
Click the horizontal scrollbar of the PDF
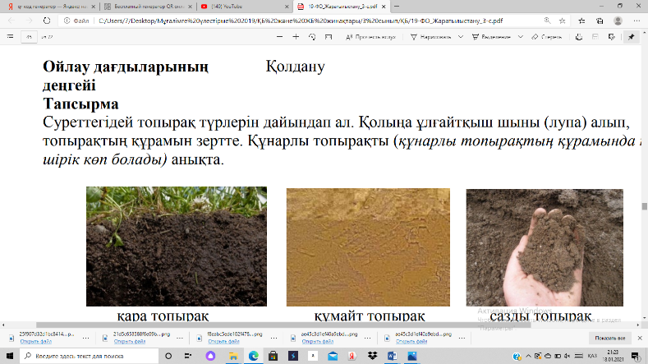coord(283,325)
